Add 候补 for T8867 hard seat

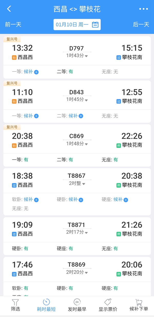pos(126,200)
